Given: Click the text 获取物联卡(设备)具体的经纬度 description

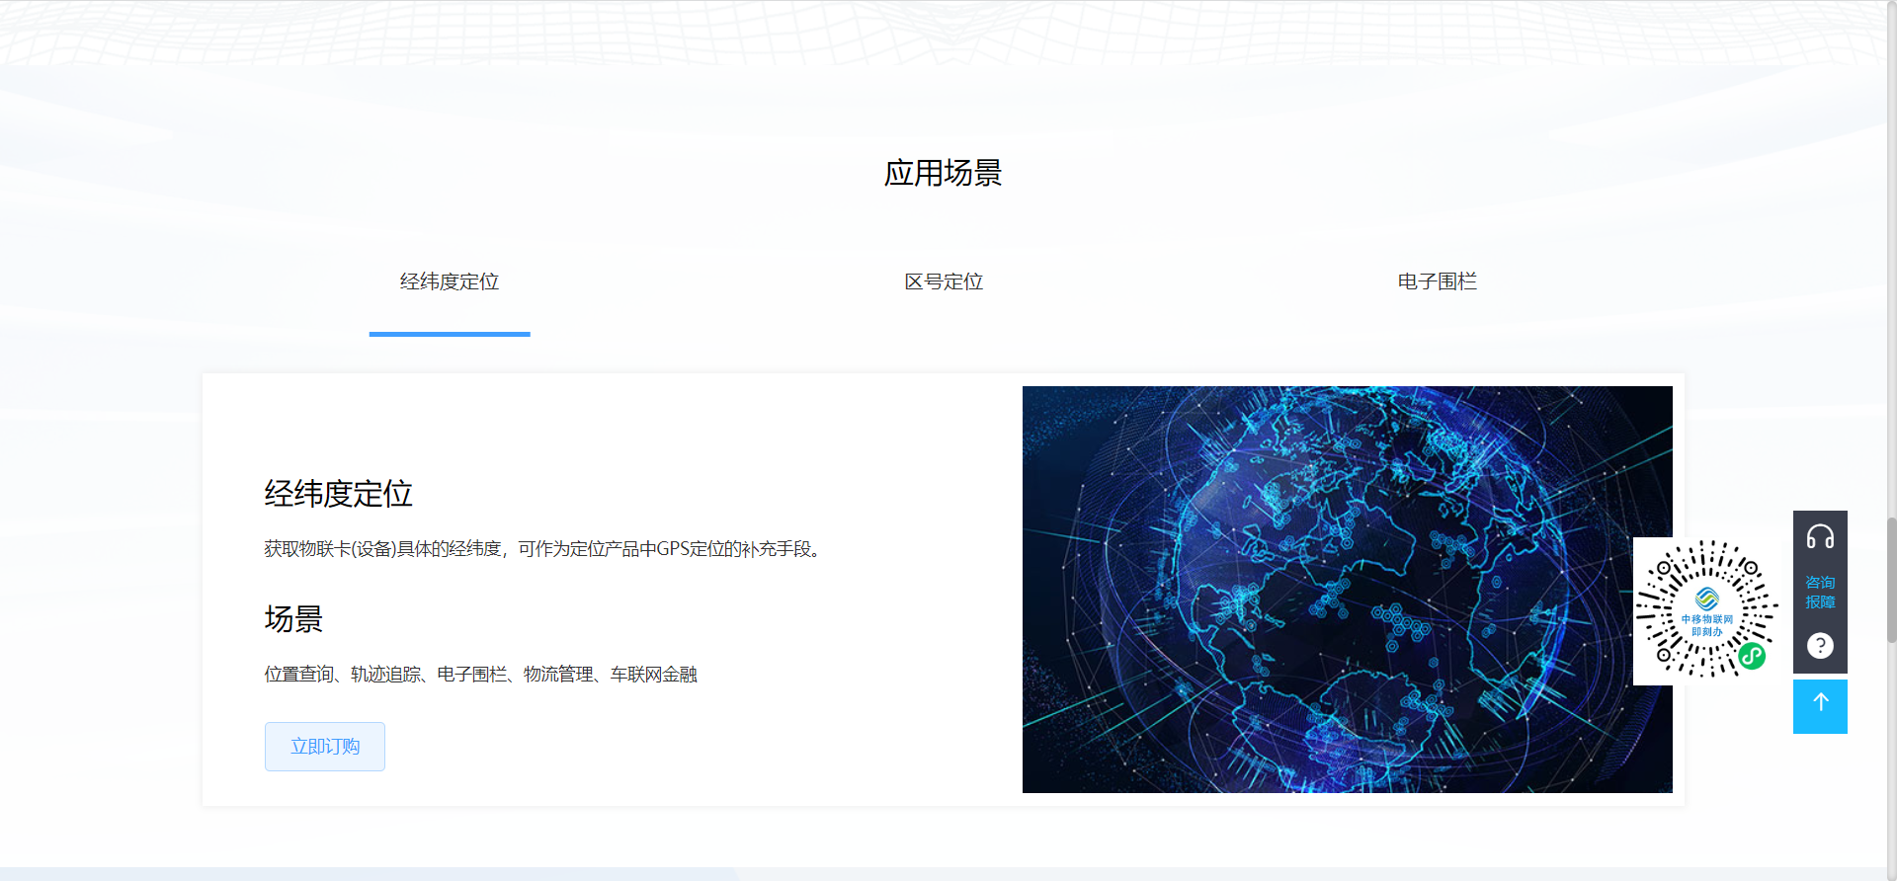Looking at the screenshot, I should pyautogui.click(x=542, y=549).
